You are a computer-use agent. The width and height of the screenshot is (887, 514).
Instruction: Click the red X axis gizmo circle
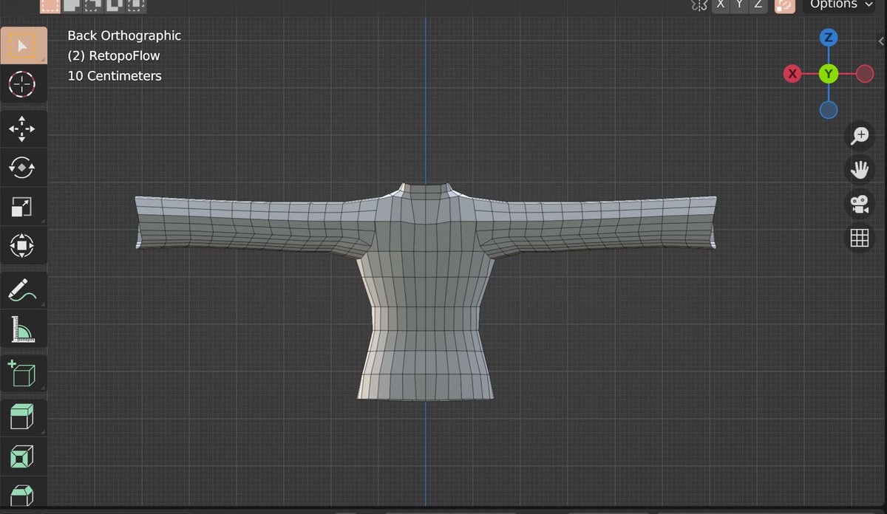tap(792, 74)
